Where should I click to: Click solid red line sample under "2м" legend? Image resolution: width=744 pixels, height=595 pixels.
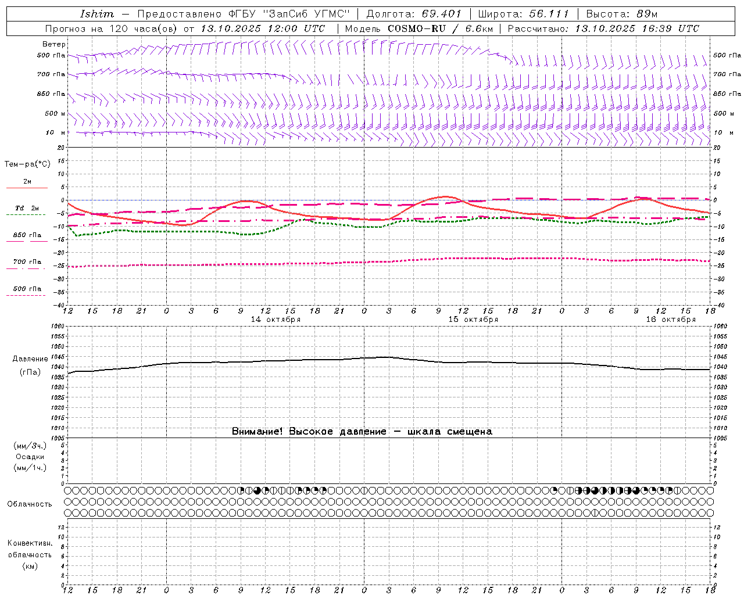pyautogui.click(x=27, y=188)
